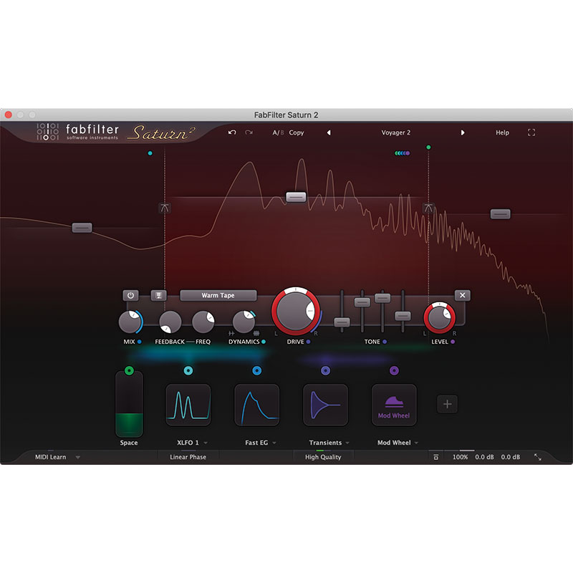Click the LEVEL modulation indicator dot
Screen dimensions: 573x573
(x=453, y=342)
